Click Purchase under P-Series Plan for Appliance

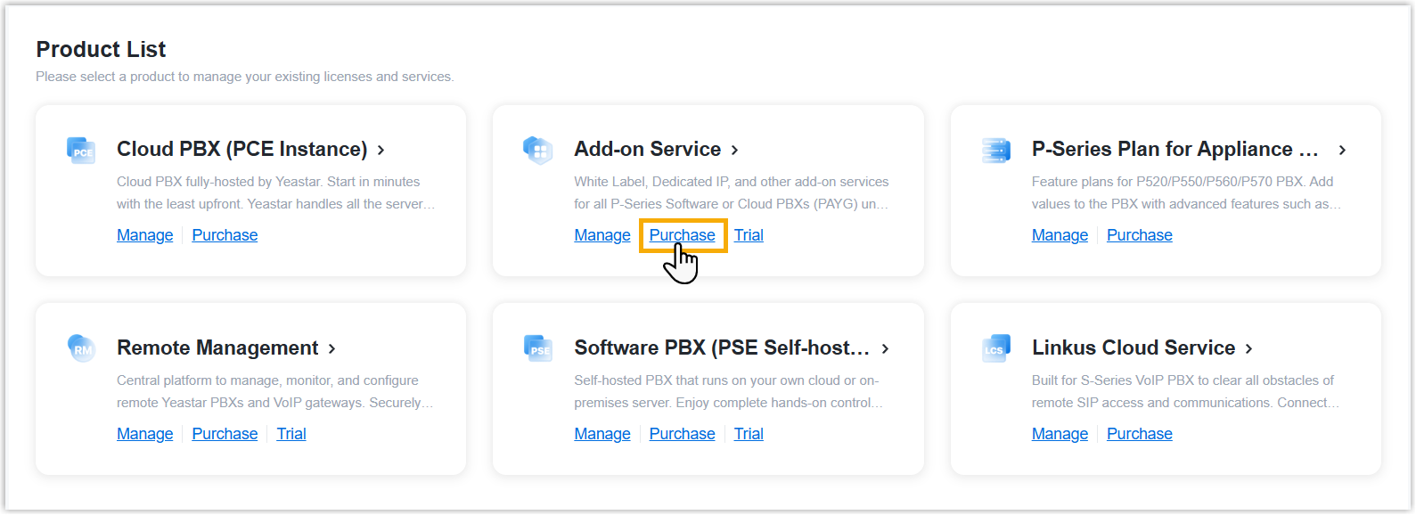pos(1139,235)
